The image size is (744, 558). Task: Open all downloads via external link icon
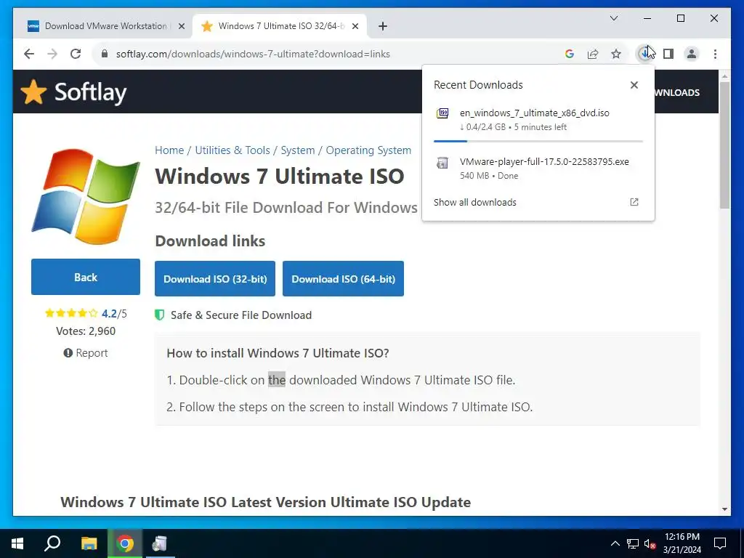(634, 202)
